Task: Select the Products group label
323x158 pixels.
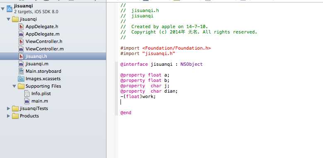Action: click(29, 116)
